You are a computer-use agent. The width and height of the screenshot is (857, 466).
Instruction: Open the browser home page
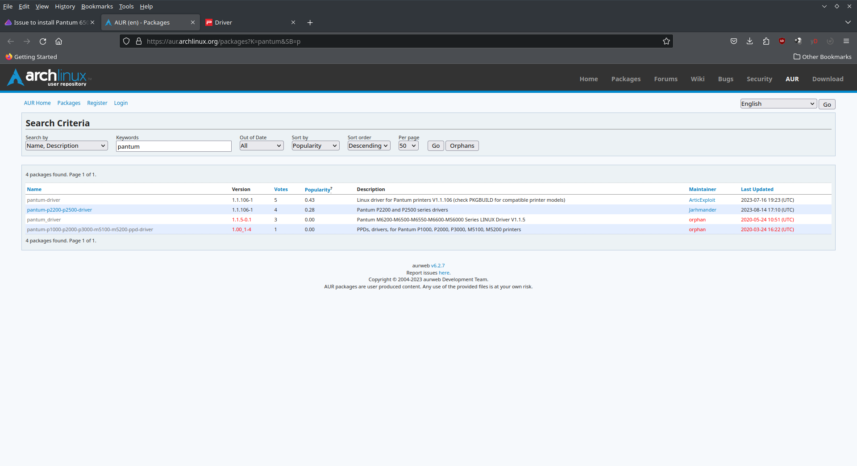(58, 41)
